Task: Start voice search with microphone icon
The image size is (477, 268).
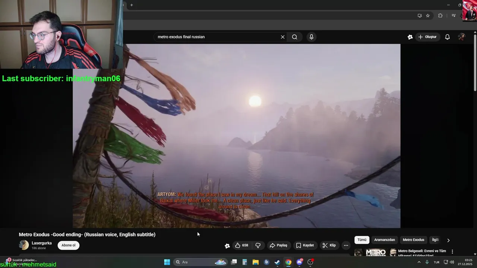Action: (312, 37)
